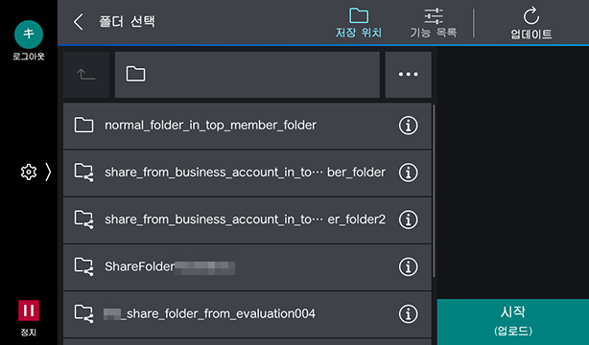Start upload with the 시작 button

513,322
